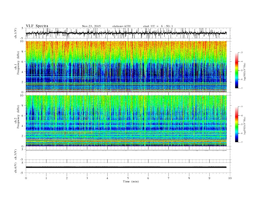This screenshot has height=200, width=259.
Task: Click the time axis tick label "2"
Action: (67, 178)
